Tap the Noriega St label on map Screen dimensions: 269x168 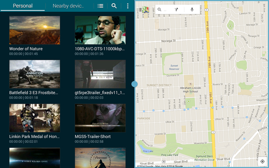(169, 41)
